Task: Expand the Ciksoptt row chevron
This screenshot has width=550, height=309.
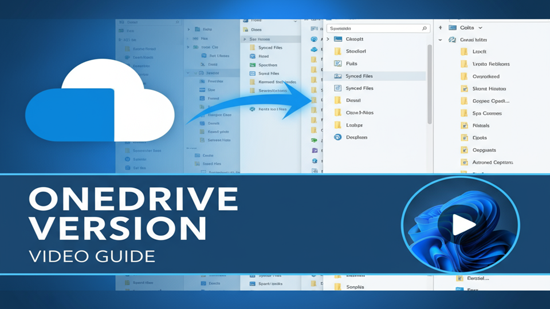Action: [x=328, y=39]
